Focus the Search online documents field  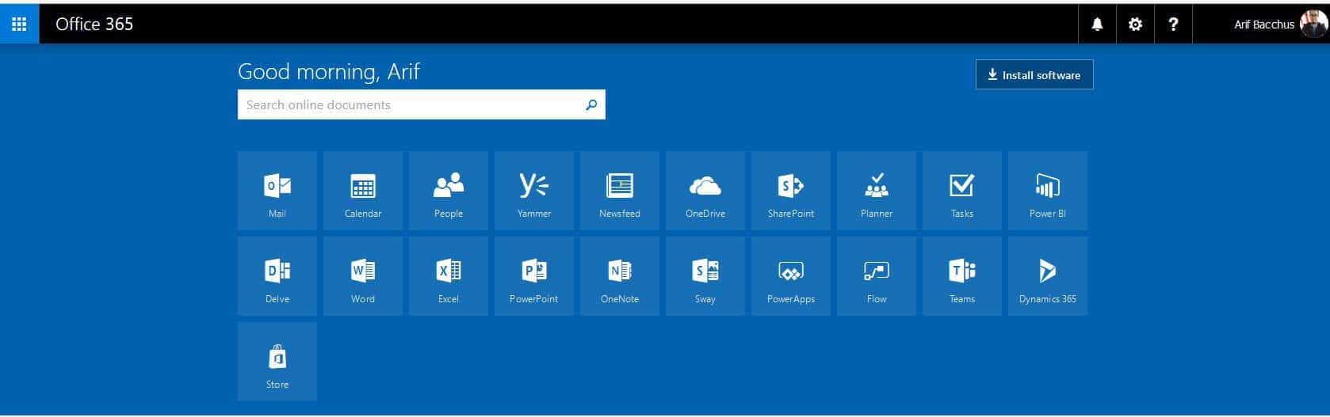pyautogui.click(x=422, y=104)
